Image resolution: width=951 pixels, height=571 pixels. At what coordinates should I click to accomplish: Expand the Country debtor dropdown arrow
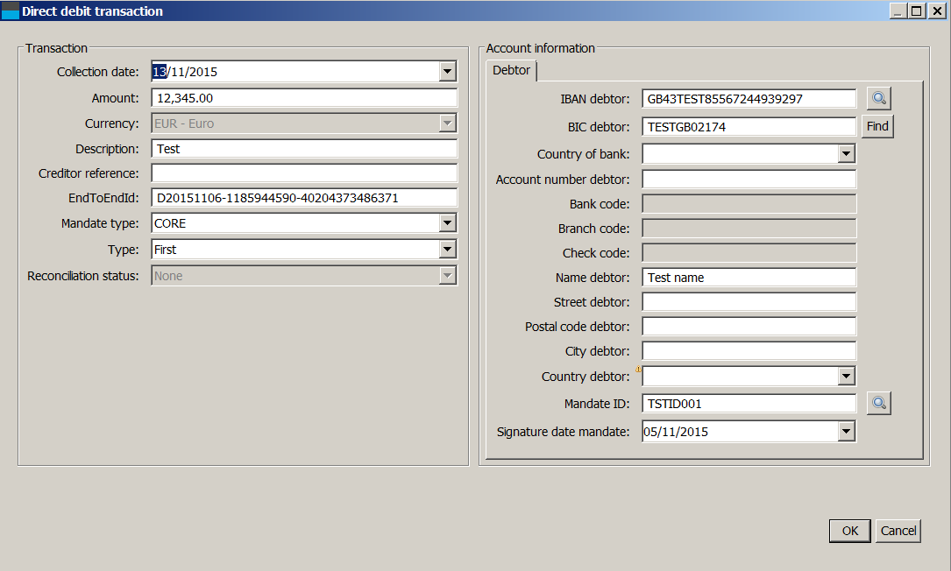click(847, 377)
